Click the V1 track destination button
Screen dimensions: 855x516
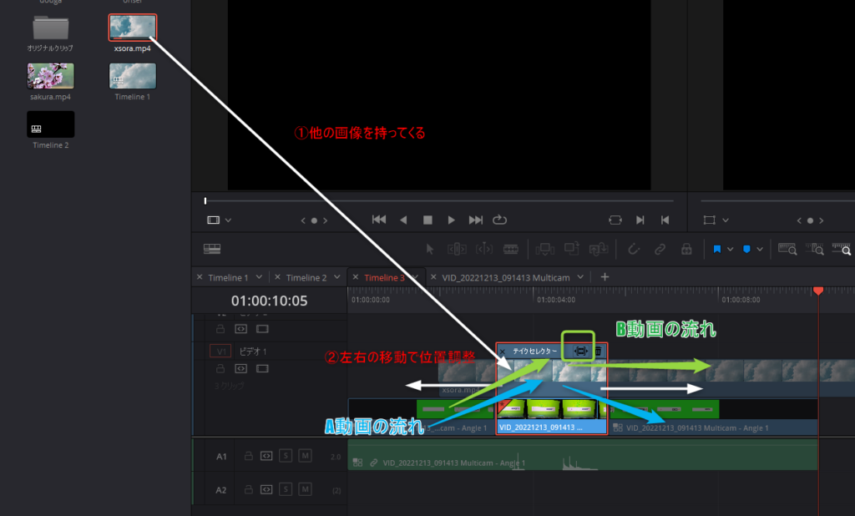[x=220, y=352]
